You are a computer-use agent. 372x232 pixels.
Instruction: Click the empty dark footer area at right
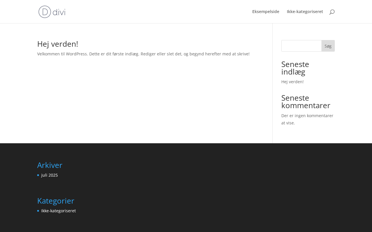(247, 188)
